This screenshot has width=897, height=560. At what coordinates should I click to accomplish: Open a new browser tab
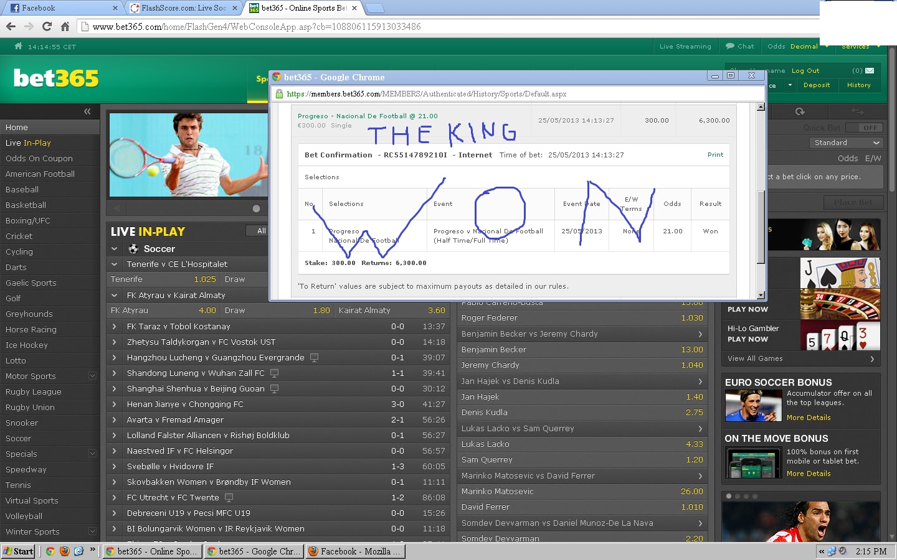click(374, 8)
